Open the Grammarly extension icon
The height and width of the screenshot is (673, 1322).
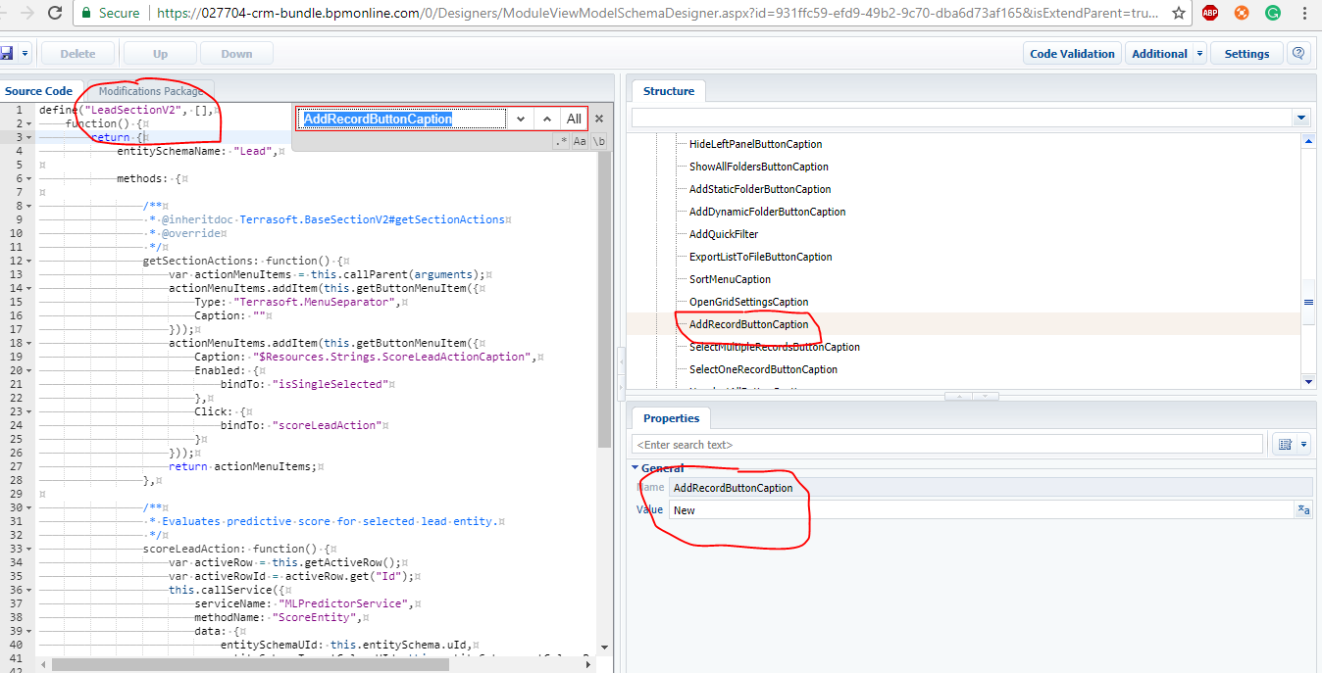[x=1273, y=14]
